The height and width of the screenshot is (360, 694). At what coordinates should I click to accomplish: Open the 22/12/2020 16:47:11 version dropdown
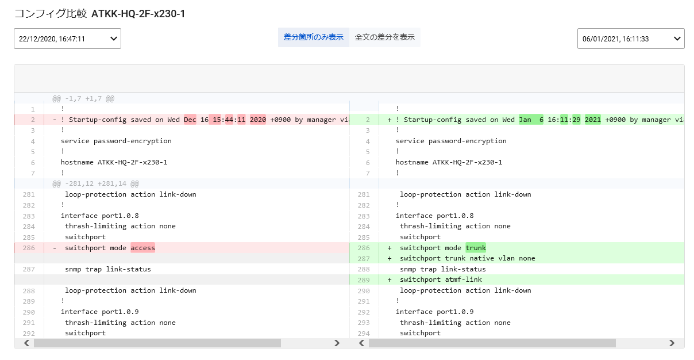67,39
